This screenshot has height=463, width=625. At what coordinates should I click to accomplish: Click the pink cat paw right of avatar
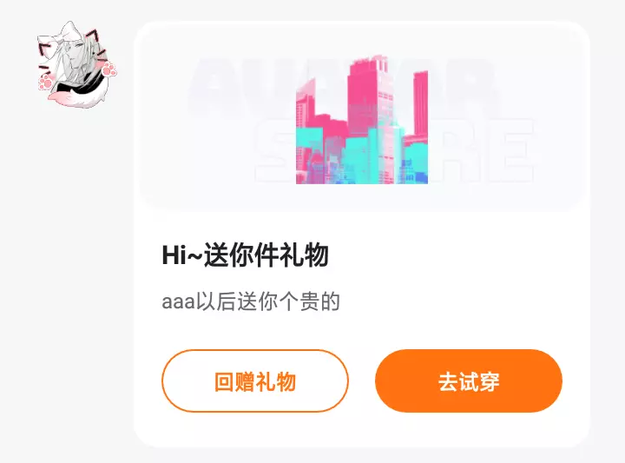pos(109,70)
